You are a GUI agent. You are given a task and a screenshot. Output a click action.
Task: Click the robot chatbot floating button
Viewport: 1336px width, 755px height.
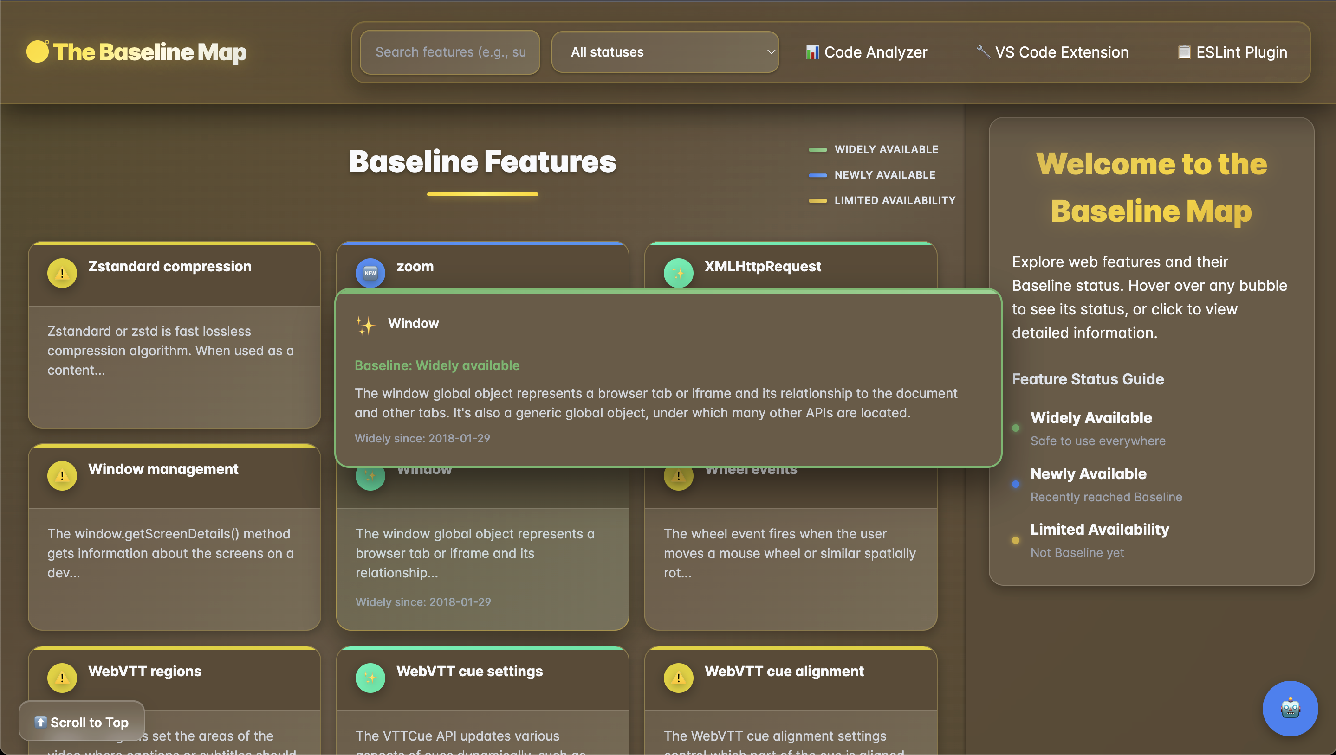coord(1290,708)
